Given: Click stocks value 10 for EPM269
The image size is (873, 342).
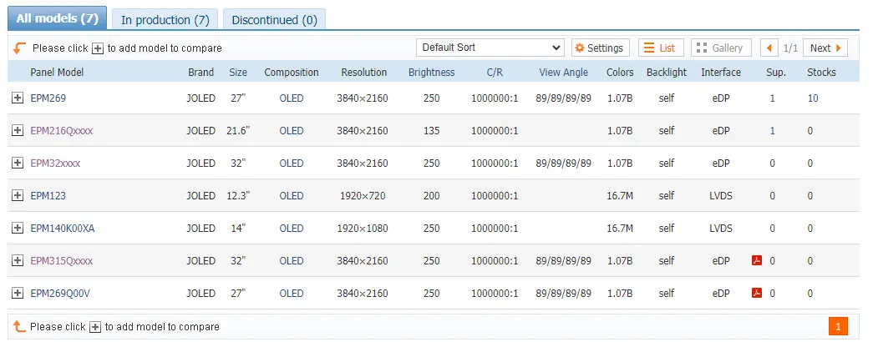Looking at the screenshot, I should pyautogui.click(x=813, y=98).
